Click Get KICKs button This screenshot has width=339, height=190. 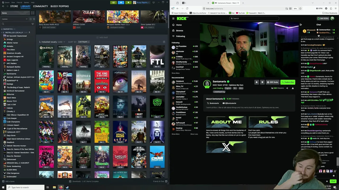323,18
